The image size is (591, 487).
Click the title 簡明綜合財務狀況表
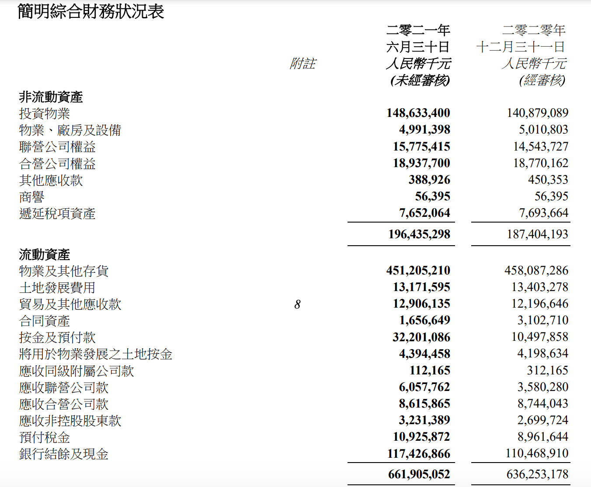coord(91,11)
